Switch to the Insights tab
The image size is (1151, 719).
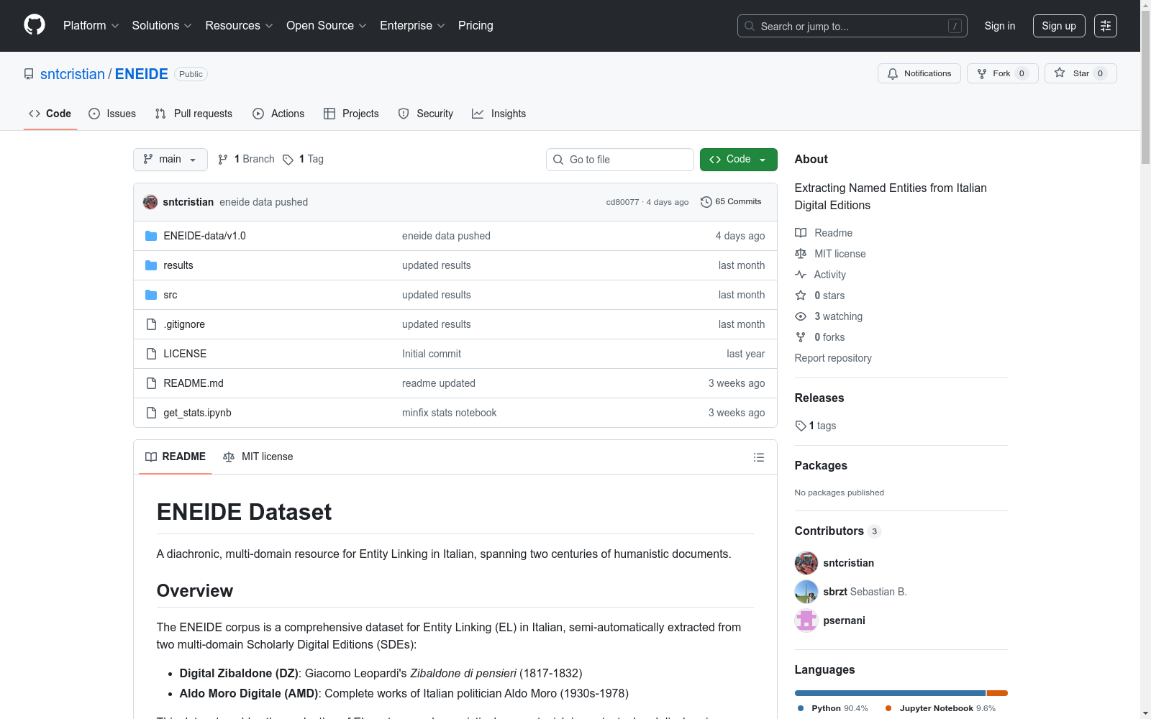click(499, 114)
